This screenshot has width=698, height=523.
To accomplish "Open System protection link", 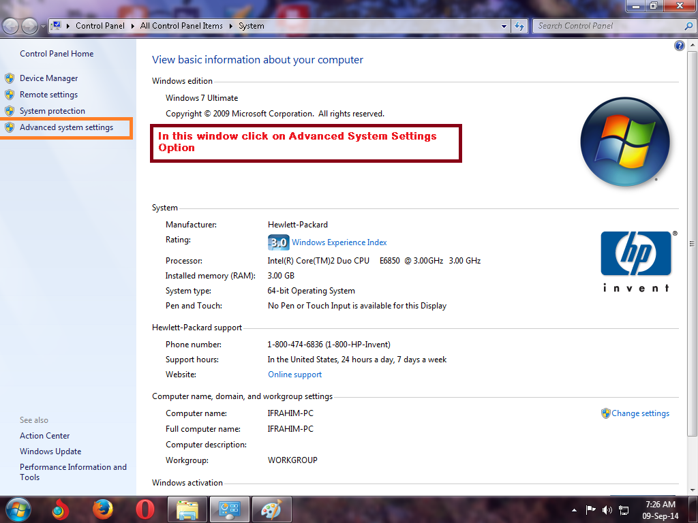I will click(52, 111).
